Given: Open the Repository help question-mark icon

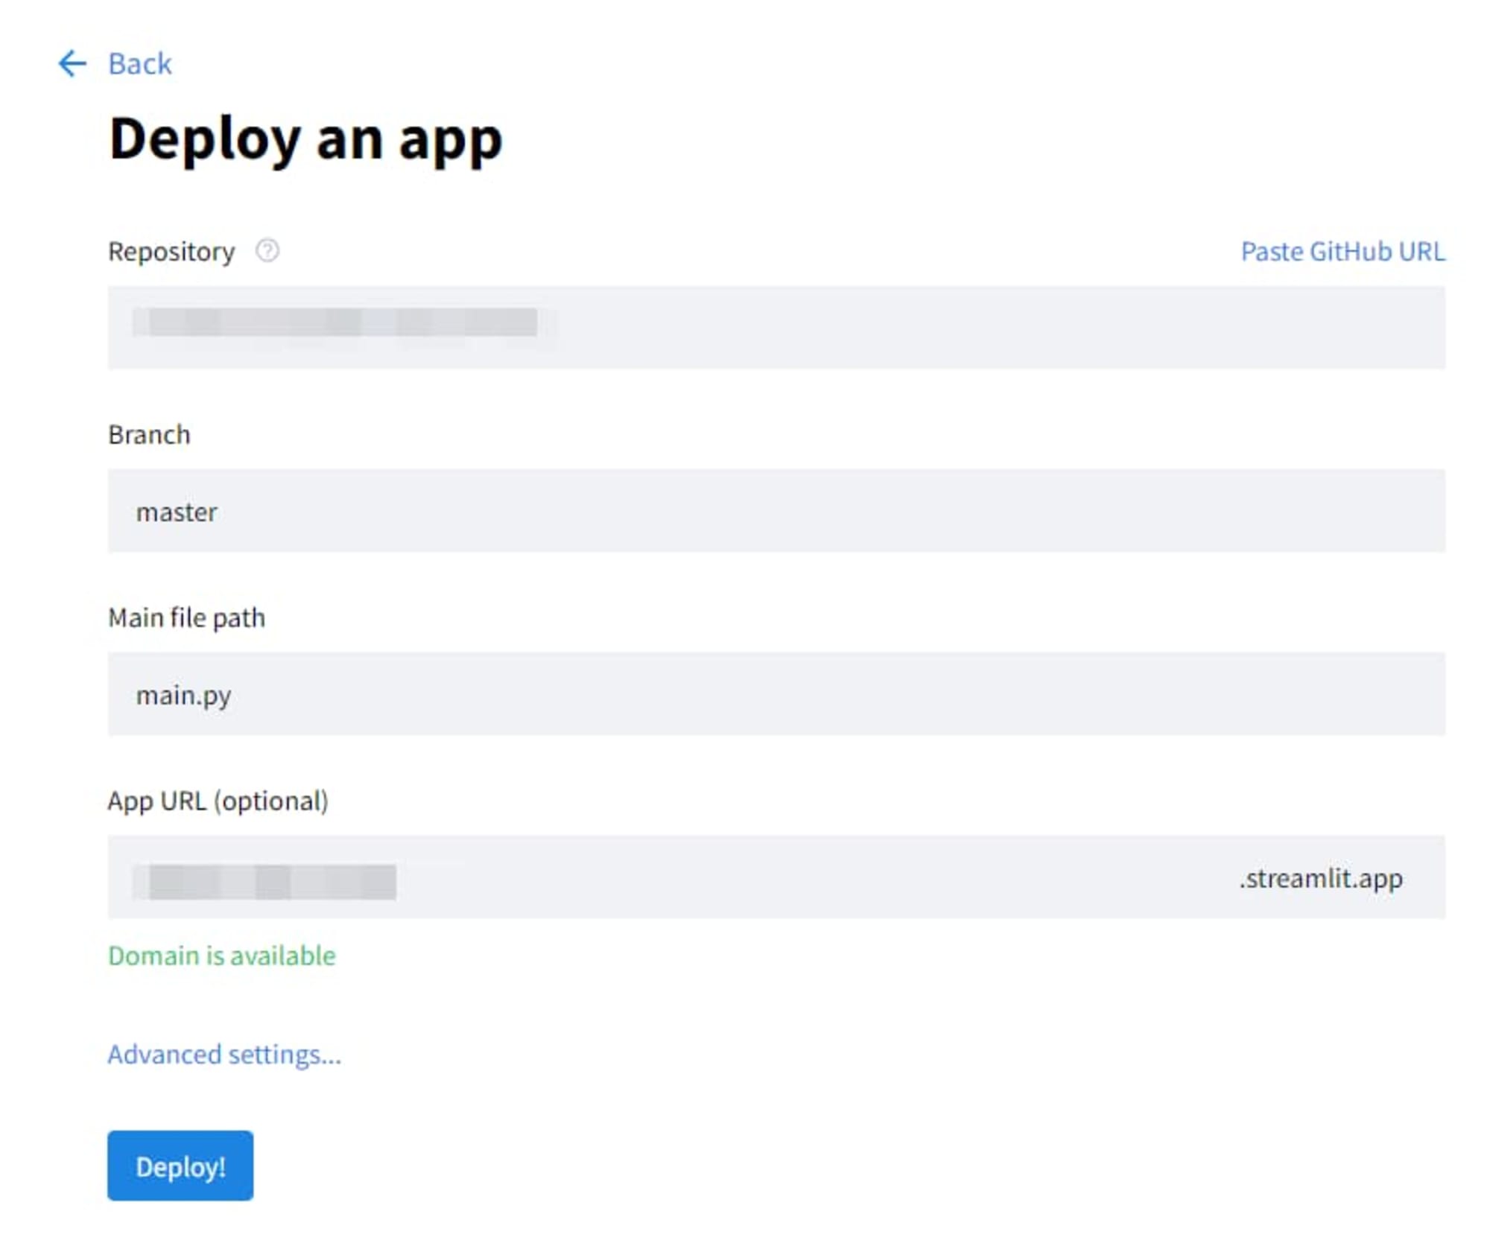Looking at the screenshot, I should pyautogui.click(x=267, y=251).
